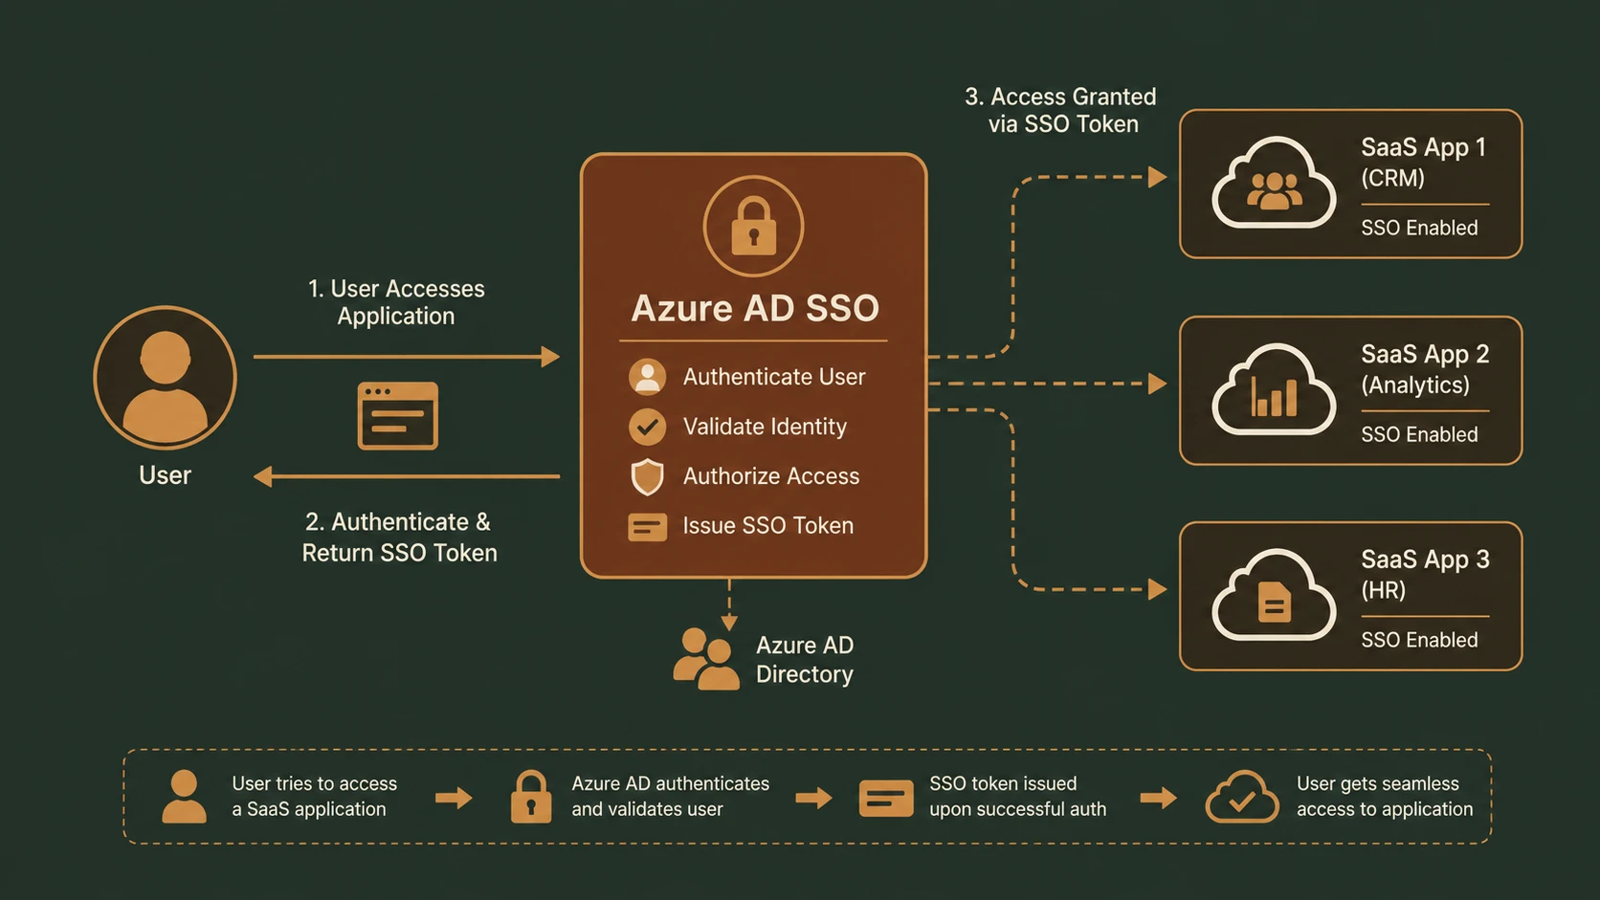1600x900 pixels.
Task: Click the Authenticate User text
Action: coord(774,377)
